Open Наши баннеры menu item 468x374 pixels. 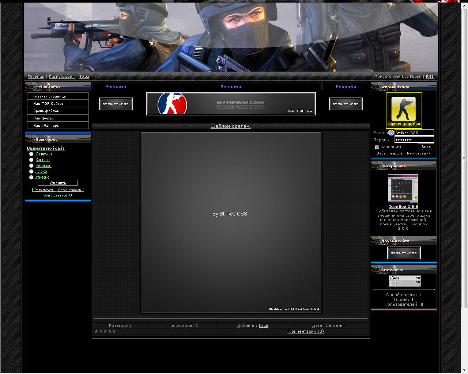(58, 125)
